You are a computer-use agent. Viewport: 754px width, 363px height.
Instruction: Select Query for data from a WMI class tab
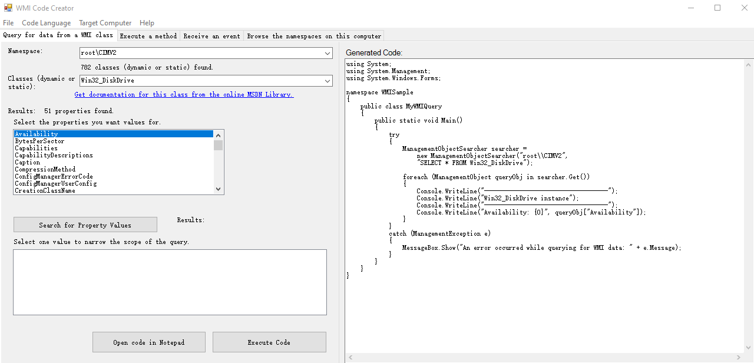point(58,35)
